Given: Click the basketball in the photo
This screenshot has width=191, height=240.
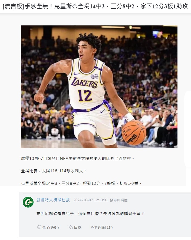Looking at the screenshot, I should (x=134, y=133).
